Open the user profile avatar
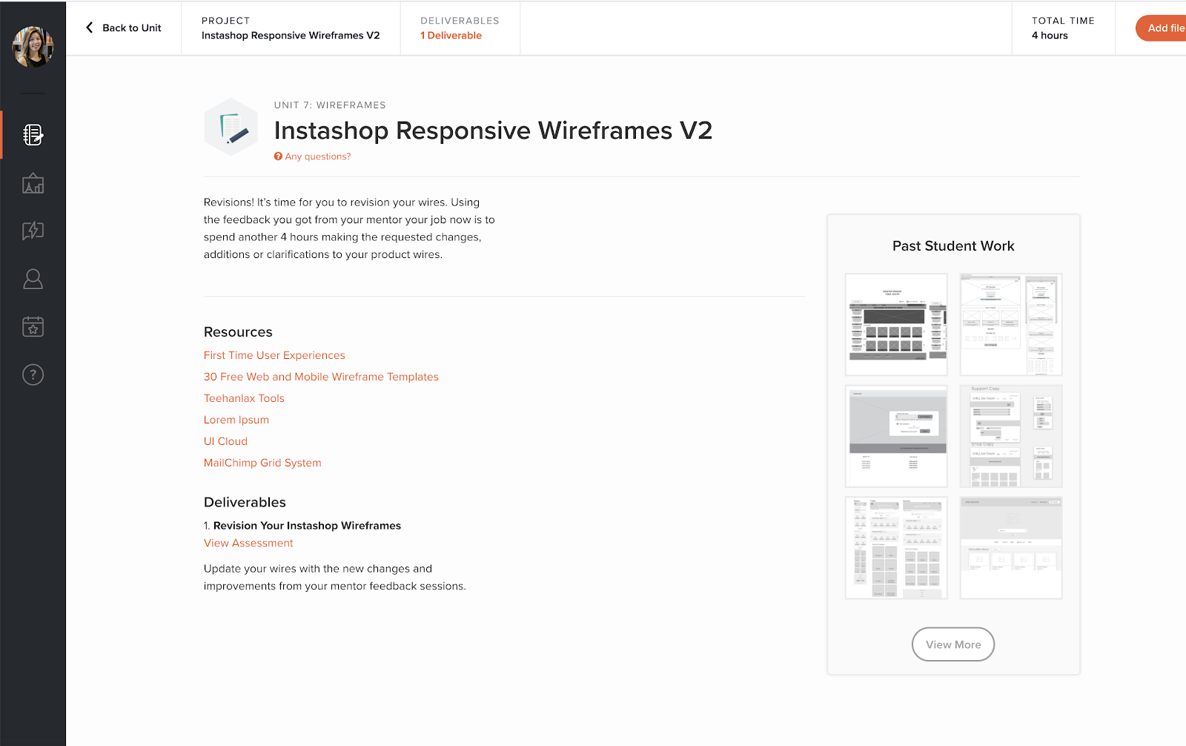 point(33,47)
